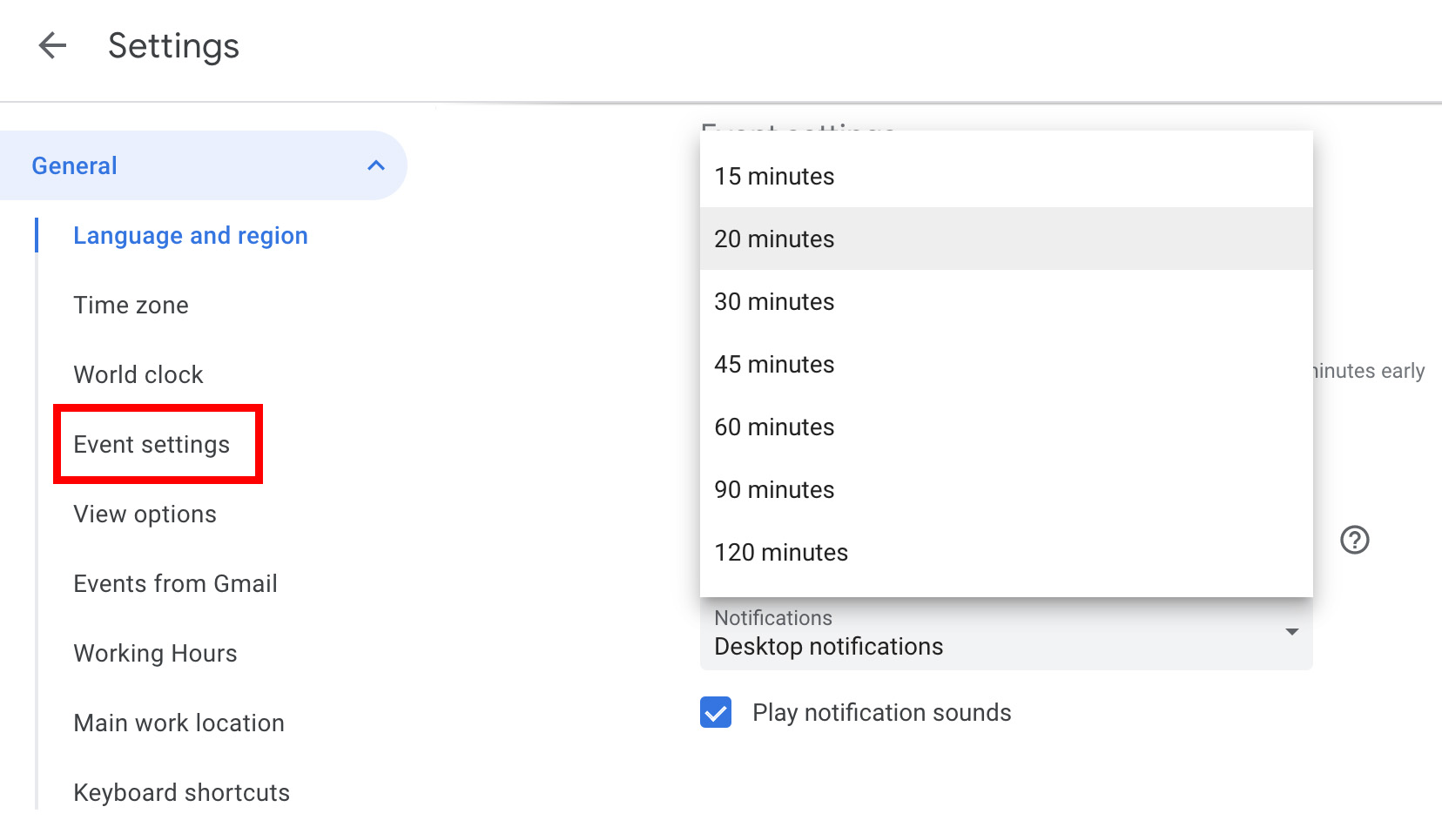This screenshot has height=827, width=1442.
Task: Open Event settings in sidebar
Action: 152,444
